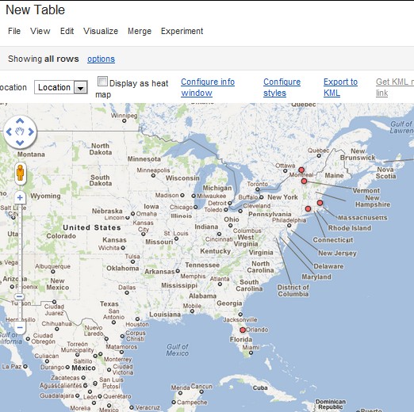Open the Merge menu
Image resolution: width=414 pixels, height=412 pixels.
coord(140,31)
